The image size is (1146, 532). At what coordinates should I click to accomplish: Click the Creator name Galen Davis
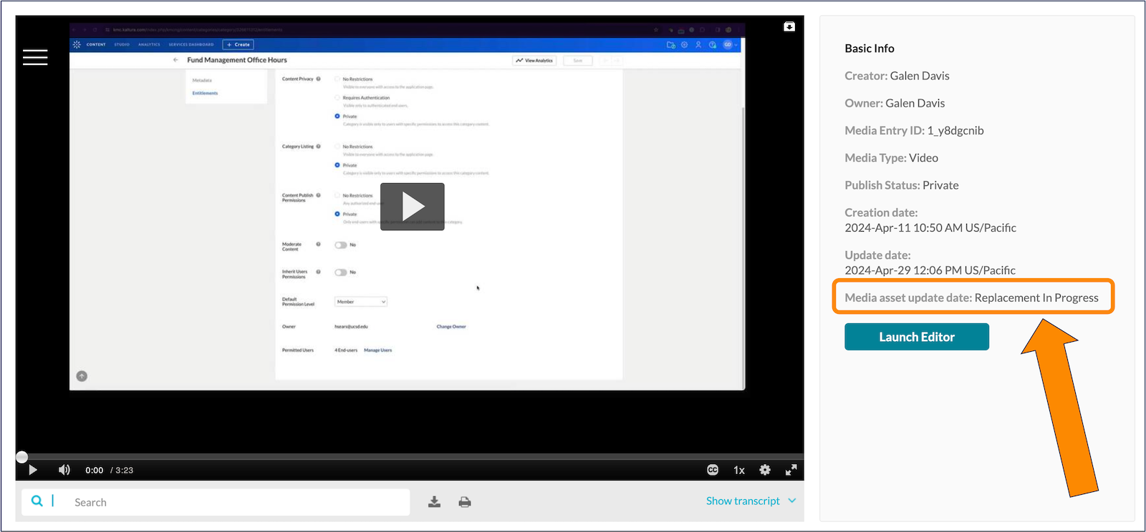point(920,76)
